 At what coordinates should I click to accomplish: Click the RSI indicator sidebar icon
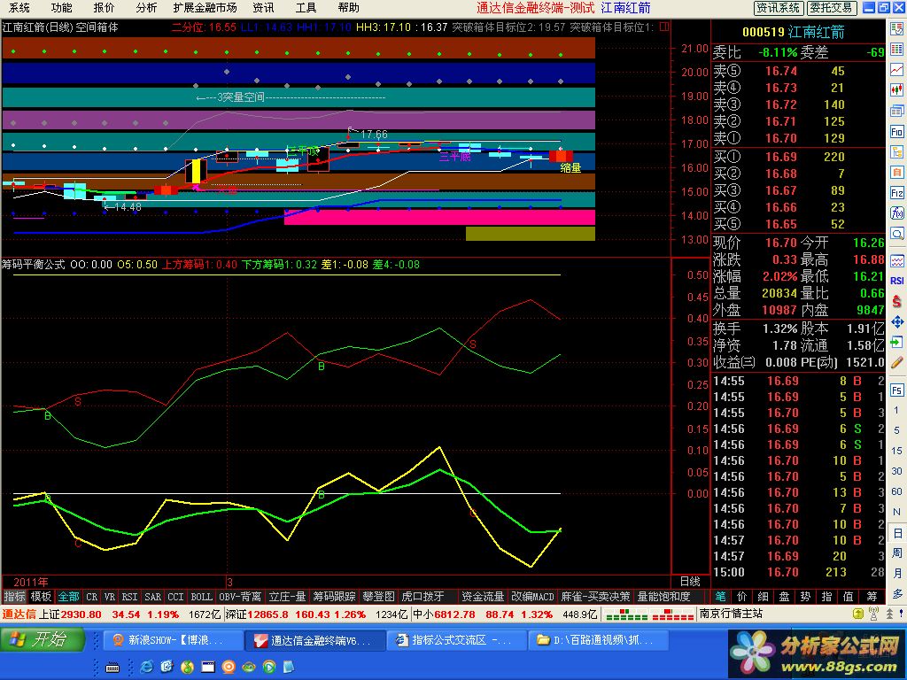pyautogui.click(x=897, y=281)
